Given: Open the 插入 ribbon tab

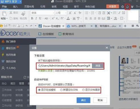Looking at the screenshot, I should [15, 7].
